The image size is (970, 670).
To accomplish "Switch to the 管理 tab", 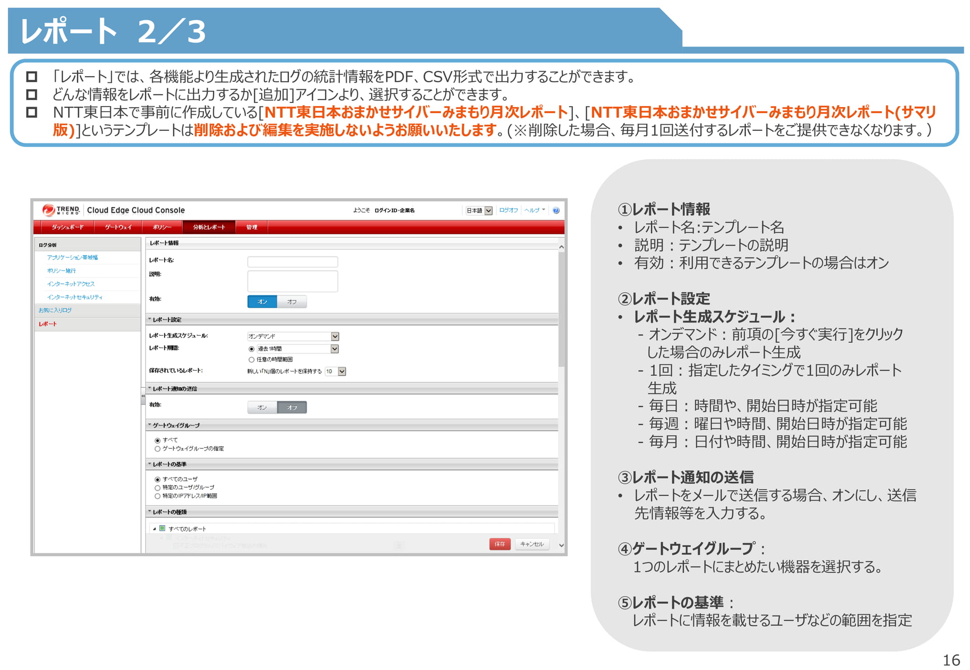I will tap(252, 227).
